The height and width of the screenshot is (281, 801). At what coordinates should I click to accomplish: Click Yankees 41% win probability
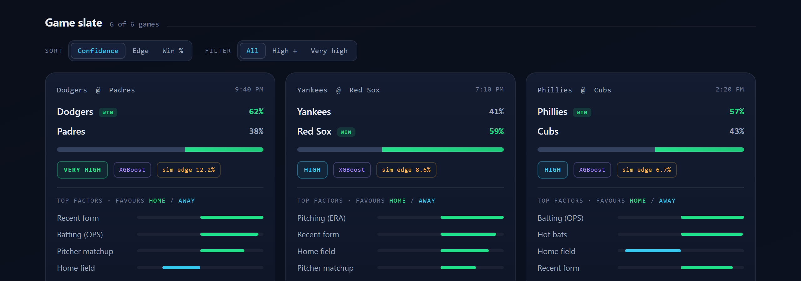coord(497,111)
